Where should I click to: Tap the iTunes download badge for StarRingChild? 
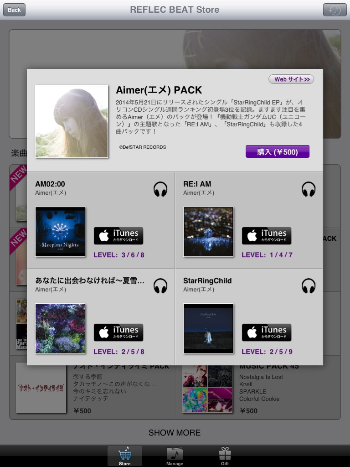pyautogui.click(x=266, y=332)
